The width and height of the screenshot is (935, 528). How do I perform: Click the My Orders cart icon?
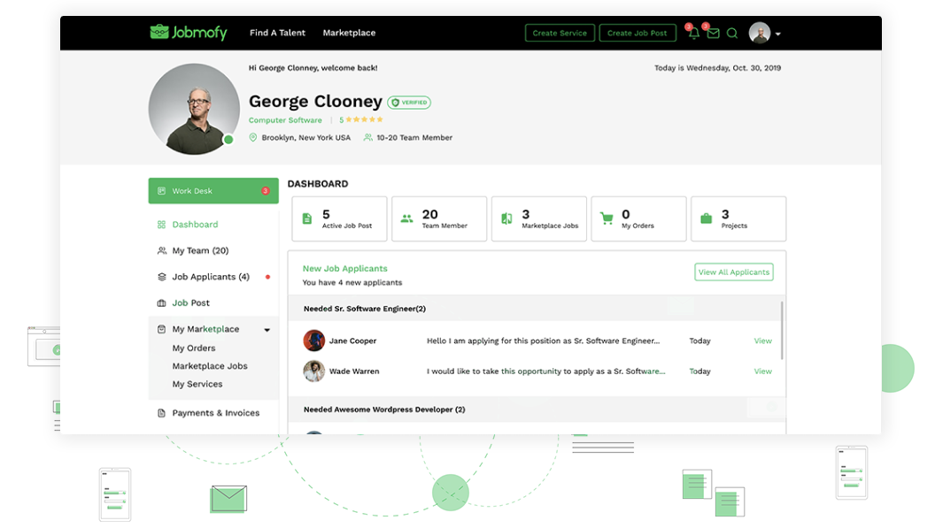607,218
